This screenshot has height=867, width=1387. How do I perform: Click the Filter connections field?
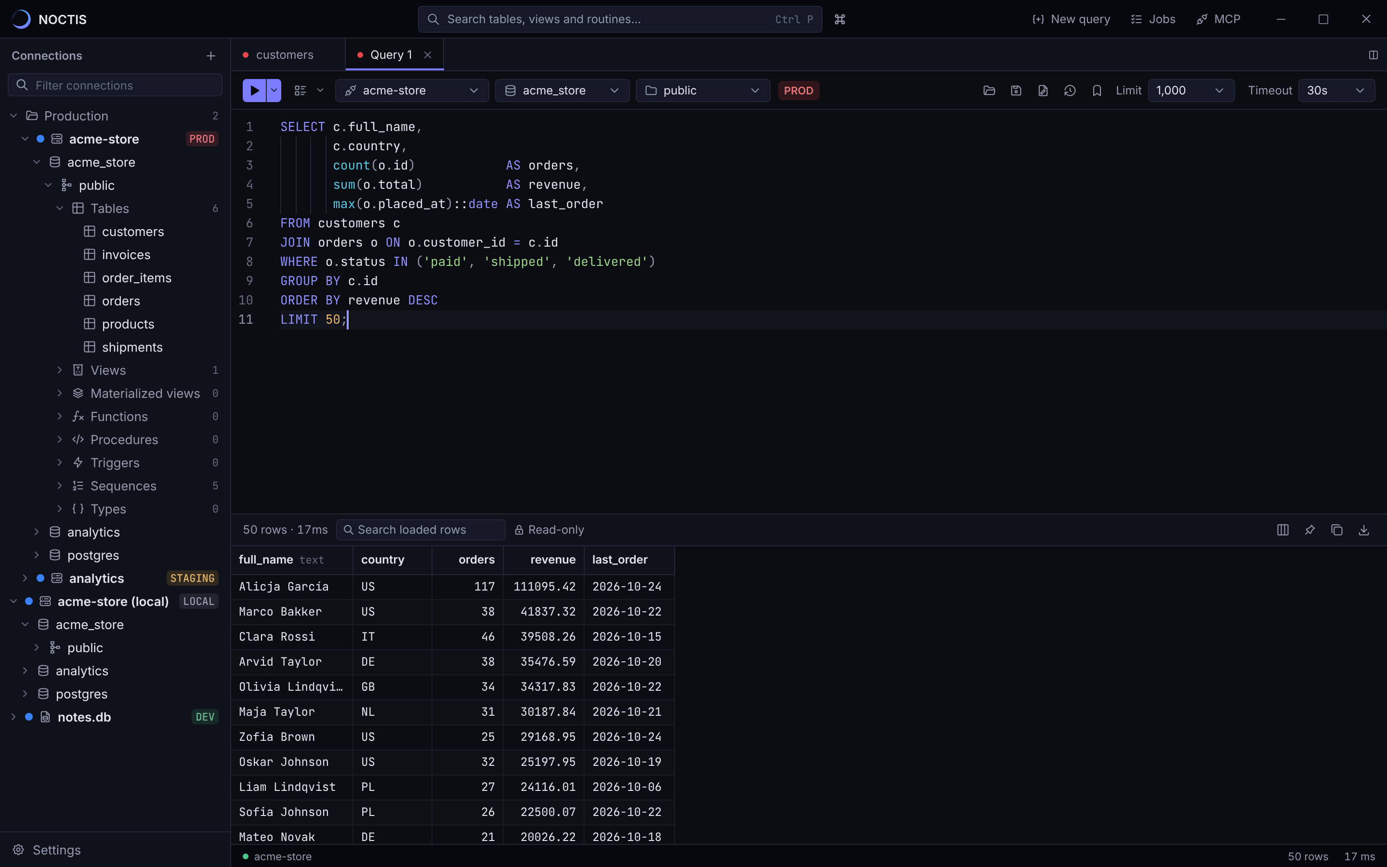tap(115, 85)
